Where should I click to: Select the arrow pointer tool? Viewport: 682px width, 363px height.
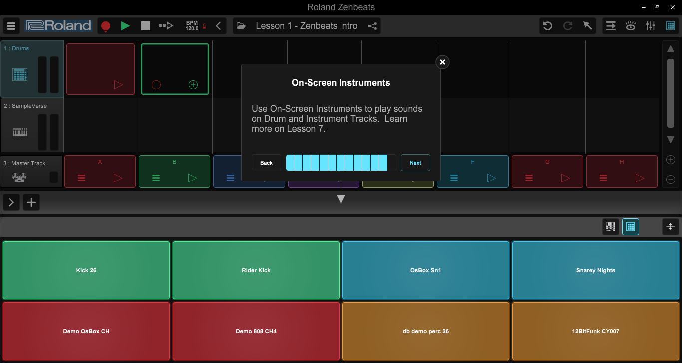[x=588, y=26]
